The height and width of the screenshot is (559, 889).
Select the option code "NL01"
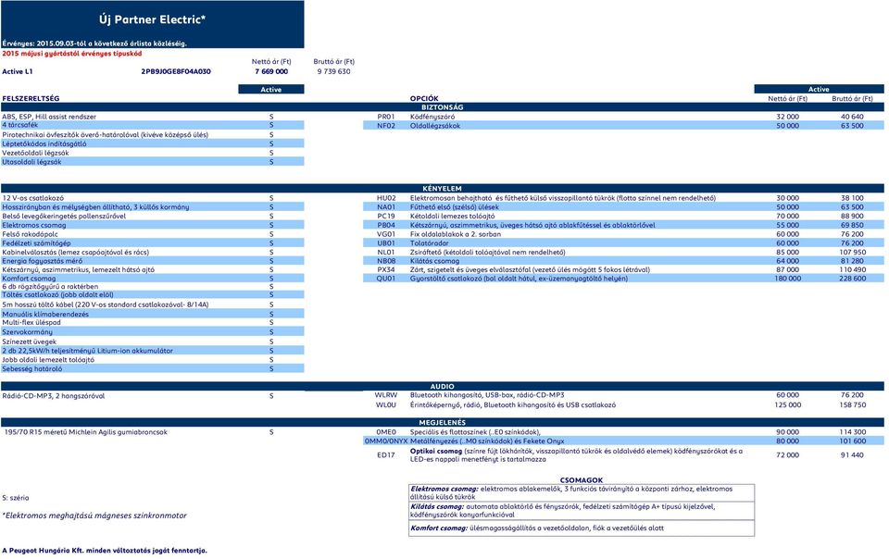(x=386, y=253)
